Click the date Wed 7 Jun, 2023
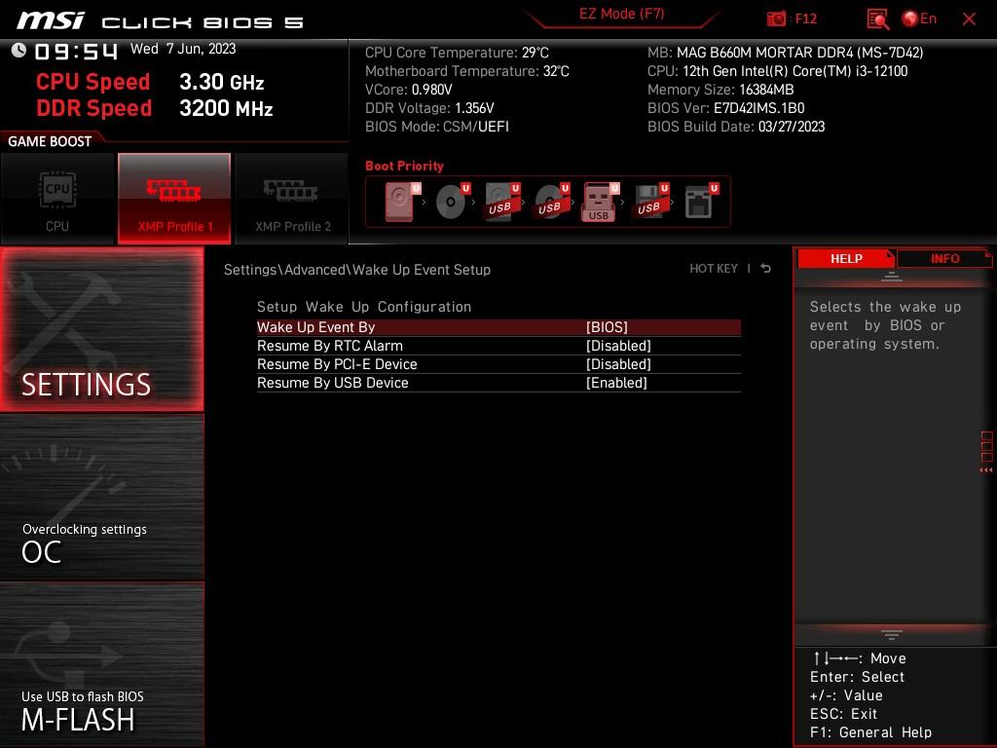This screenshot has width=997, height=748. pyautogui.click(x=183, y=49)
